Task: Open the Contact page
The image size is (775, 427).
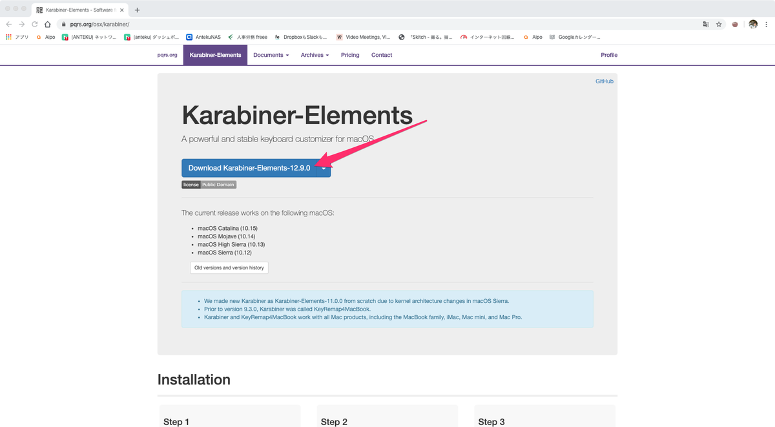Action: pos(382,55)
